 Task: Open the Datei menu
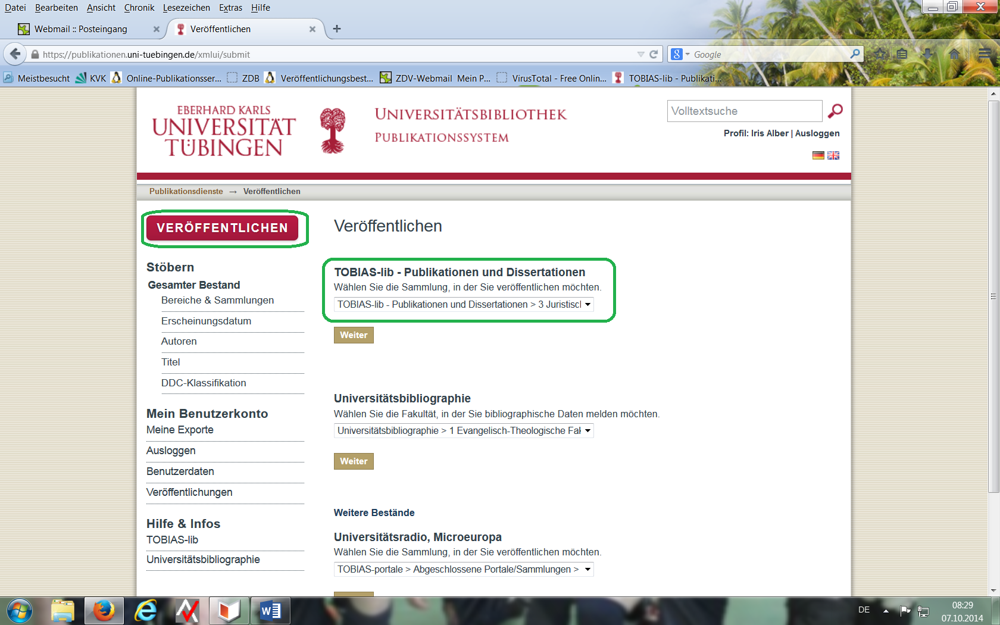click(x=15, y=8)
